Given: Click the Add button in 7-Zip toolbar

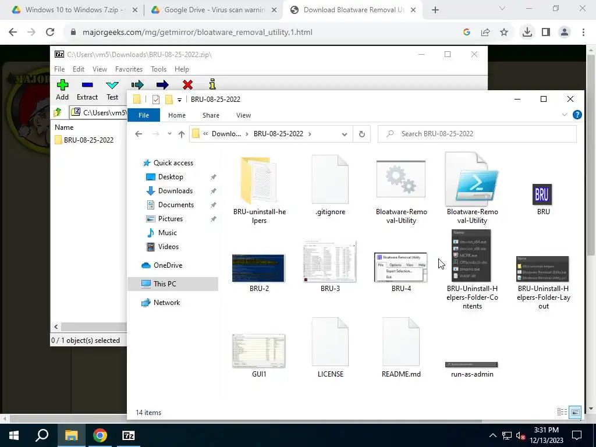Looking at the screenshot, I should point(62,90).
